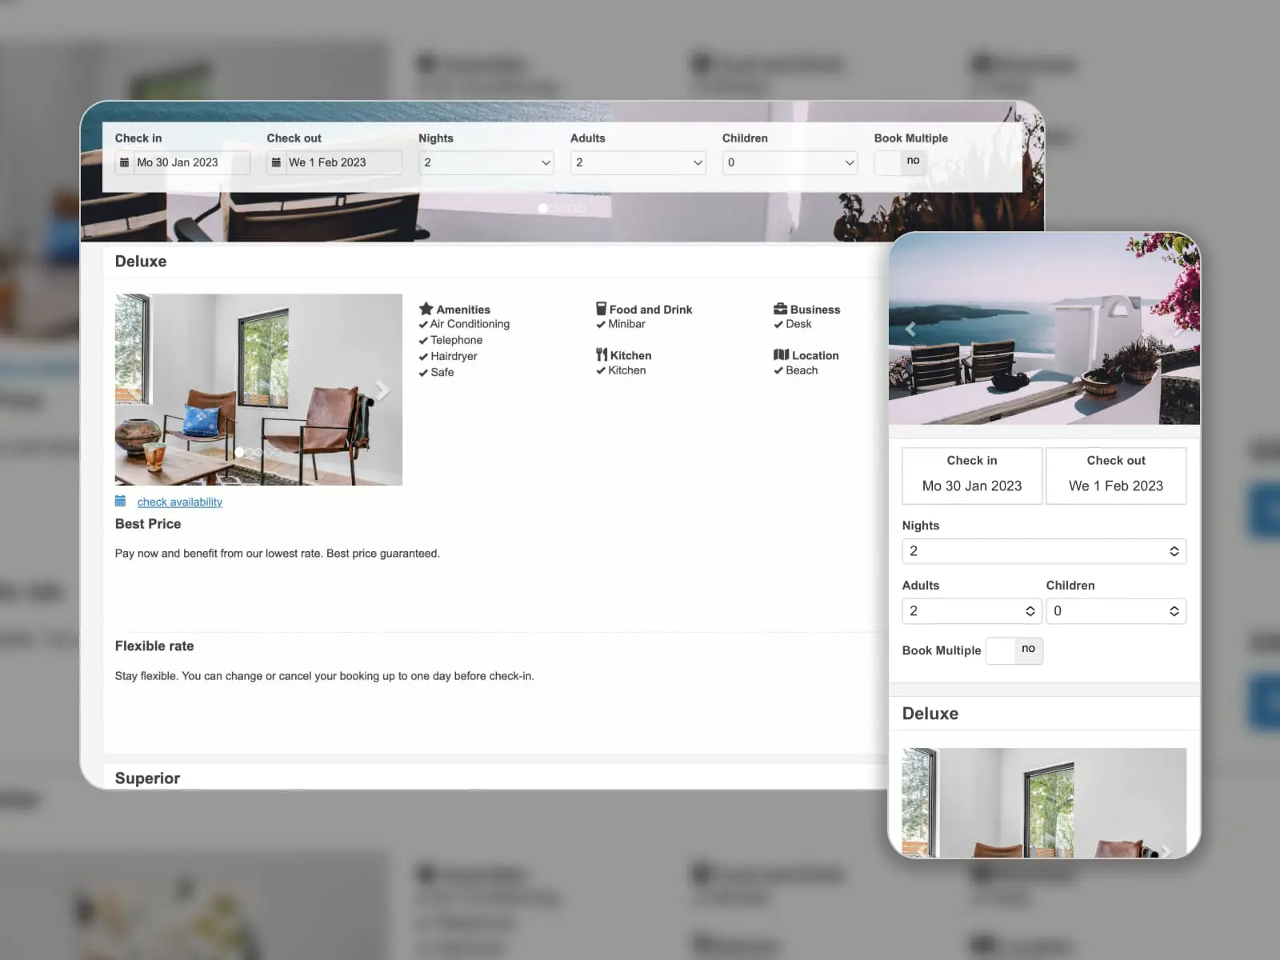Click the Kitchen fork and knife icon
Screen dimensions: 1280x960
pyautogui.click(x=602, y=354)
